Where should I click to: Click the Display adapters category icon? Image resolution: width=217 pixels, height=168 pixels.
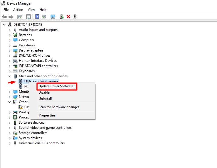point(15,50)
